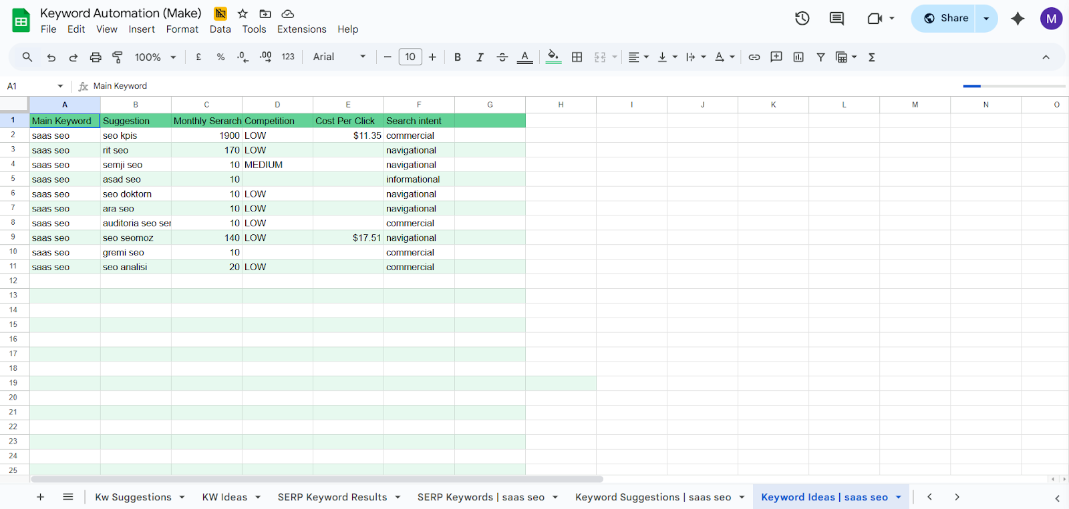
Task: Open more number formats (123)
Action: (288, 57)
